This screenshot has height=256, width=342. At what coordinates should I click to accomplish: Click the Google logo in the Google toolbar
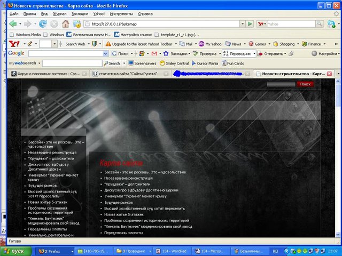[16, 53]
